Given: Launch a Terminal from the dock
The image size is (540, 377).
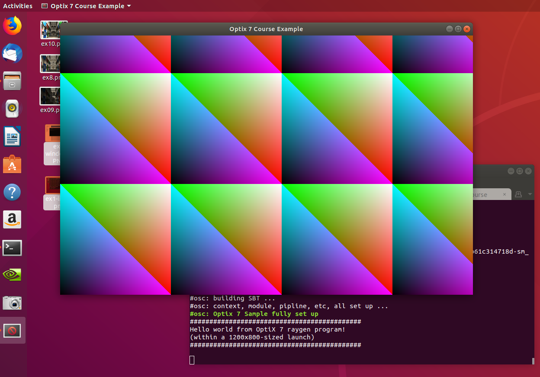Looking at the screenshot, I should [x=12, y=247].
